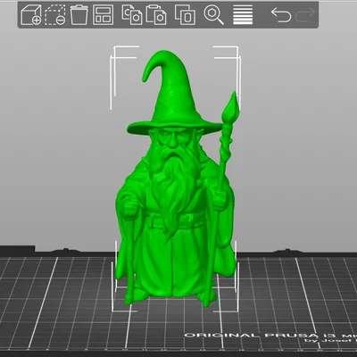Open the Search magnifier tool
The width and height of the screenshot is (357, 357).
[213, 14]
